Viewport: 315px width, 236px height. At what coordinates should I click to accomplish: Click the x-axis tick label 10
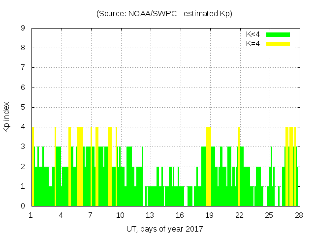click(120, 215)
